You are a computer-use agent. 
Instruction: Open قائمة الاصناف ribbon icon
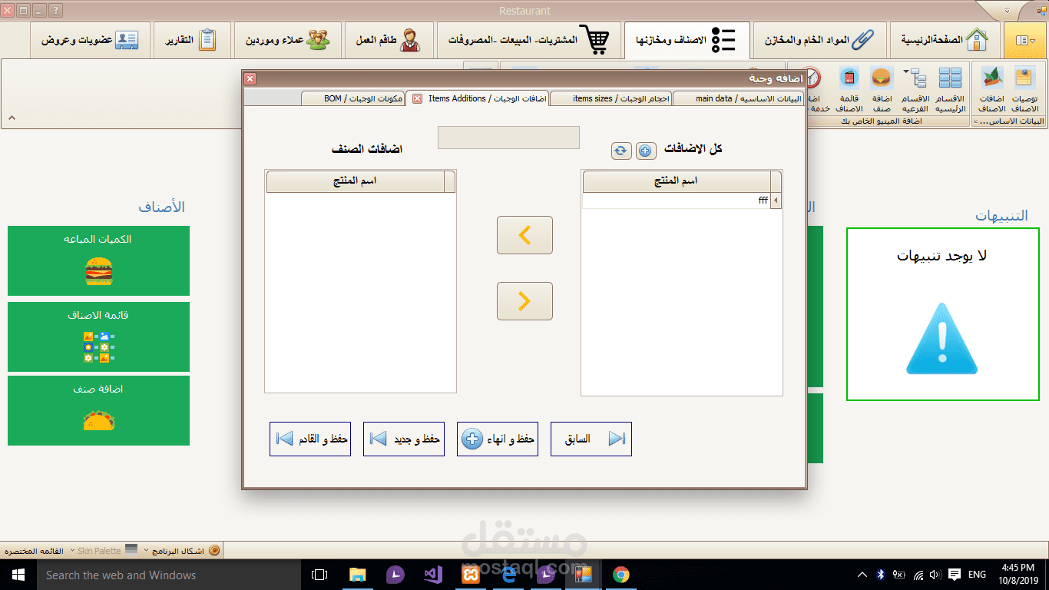pos(849,89)
